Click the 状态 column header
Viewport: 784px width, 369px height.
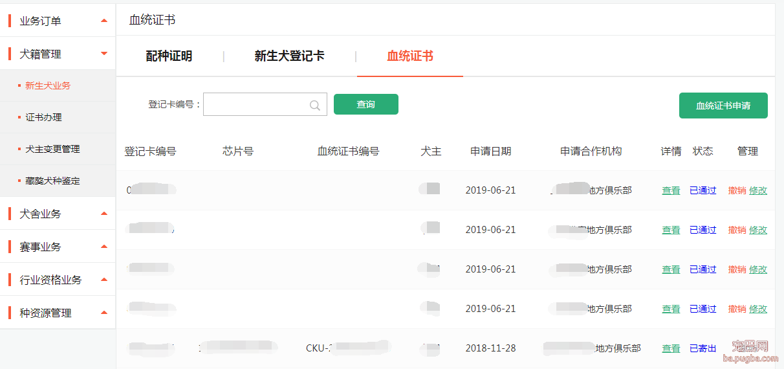(703, 151)
